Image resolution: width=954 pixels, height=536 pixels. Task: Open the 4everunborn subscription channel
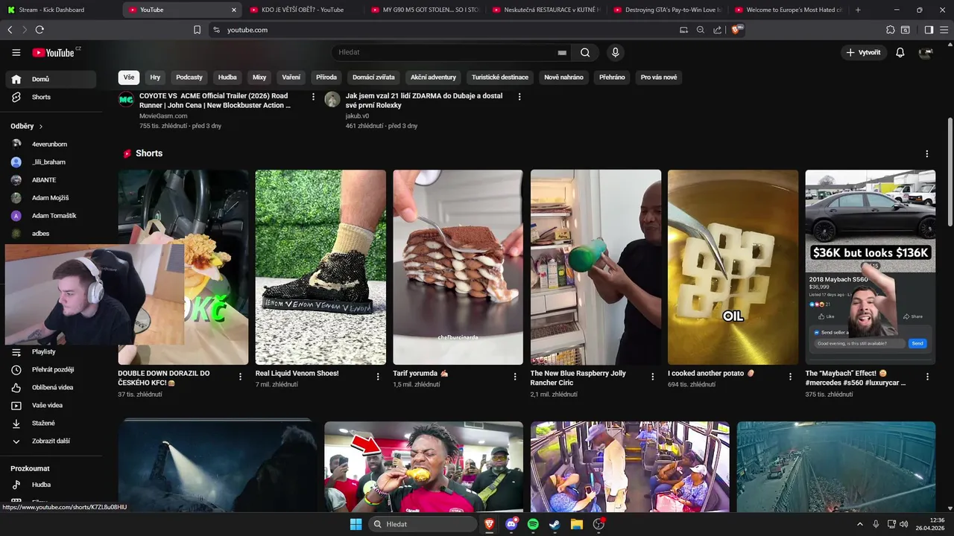tap(51, 144)
